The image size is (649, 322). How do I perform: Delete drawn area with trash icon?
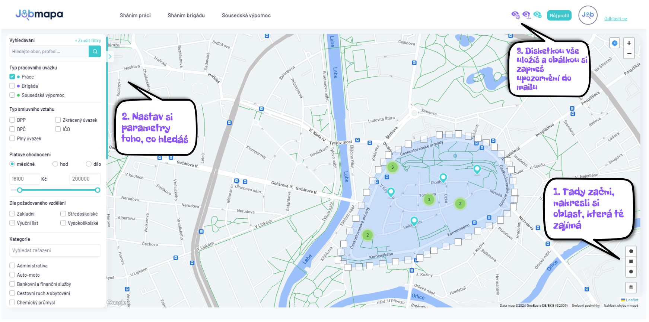coord(631,287)
